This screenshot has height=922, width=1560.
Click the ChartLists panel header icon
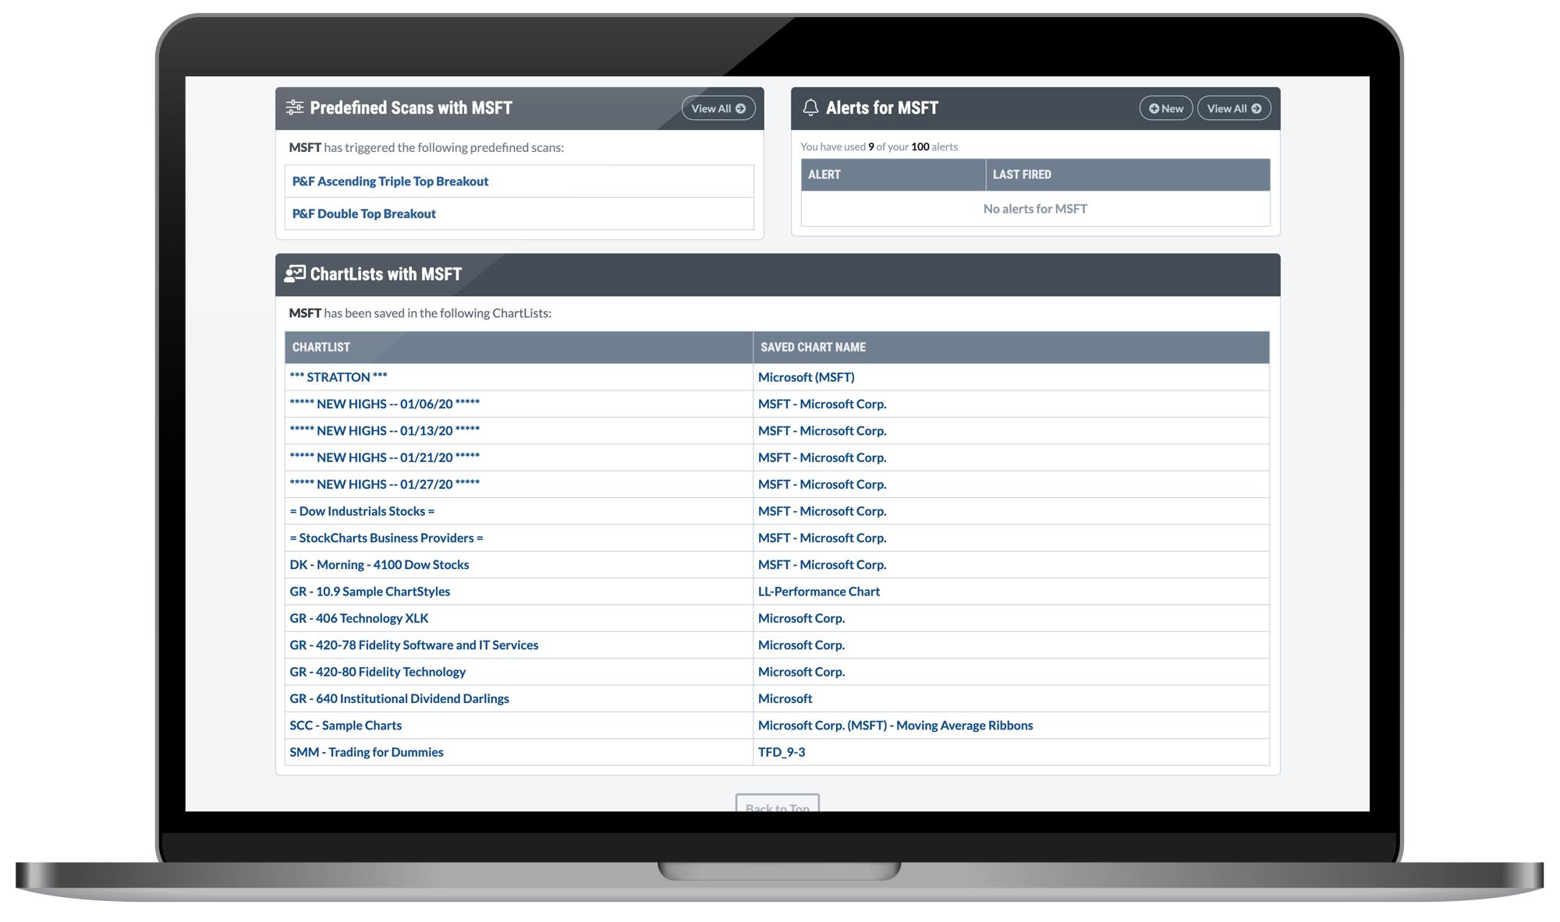[295, 274]
